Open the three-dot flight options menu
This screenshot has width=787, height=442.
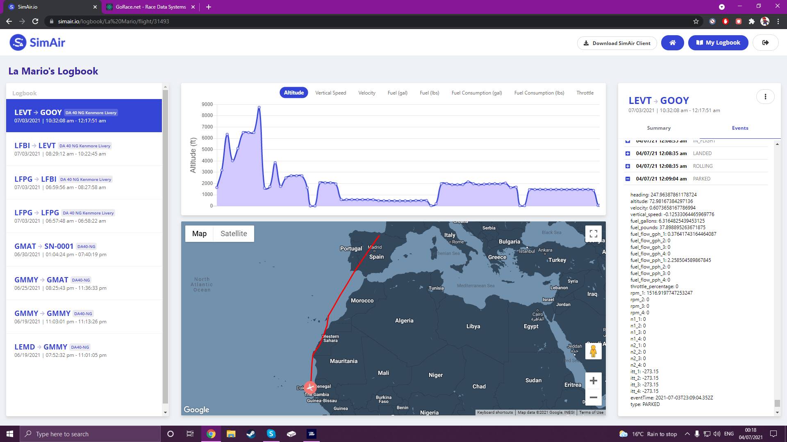pyautogui.click(x=765, y=97)
